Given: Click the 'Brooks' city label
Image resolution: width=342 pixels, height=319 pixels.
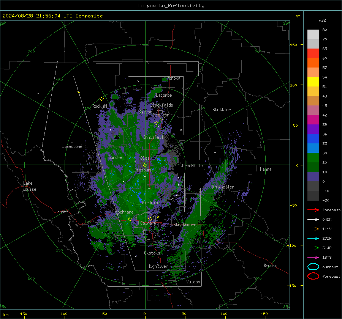Looking at the screenshot, I should tap(270, 266).
